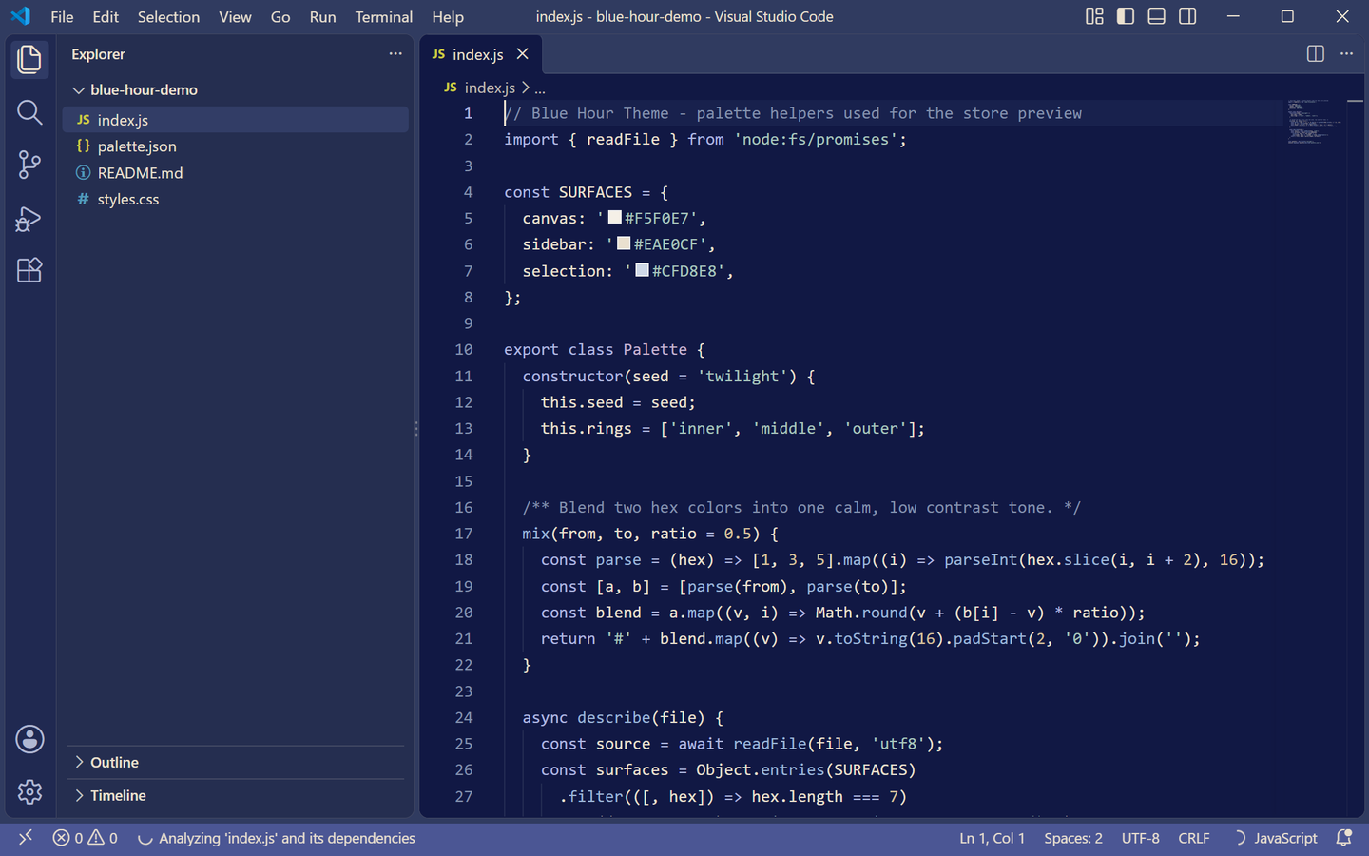The image size is (1369, 856).
Task: Click the warnings count in status bar
Action: 104,838
